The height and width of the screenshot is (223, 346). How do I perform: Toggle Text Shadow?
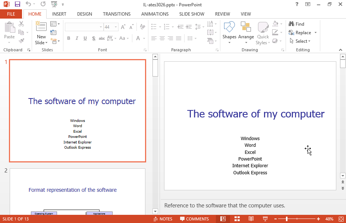(x=94, y=38)
